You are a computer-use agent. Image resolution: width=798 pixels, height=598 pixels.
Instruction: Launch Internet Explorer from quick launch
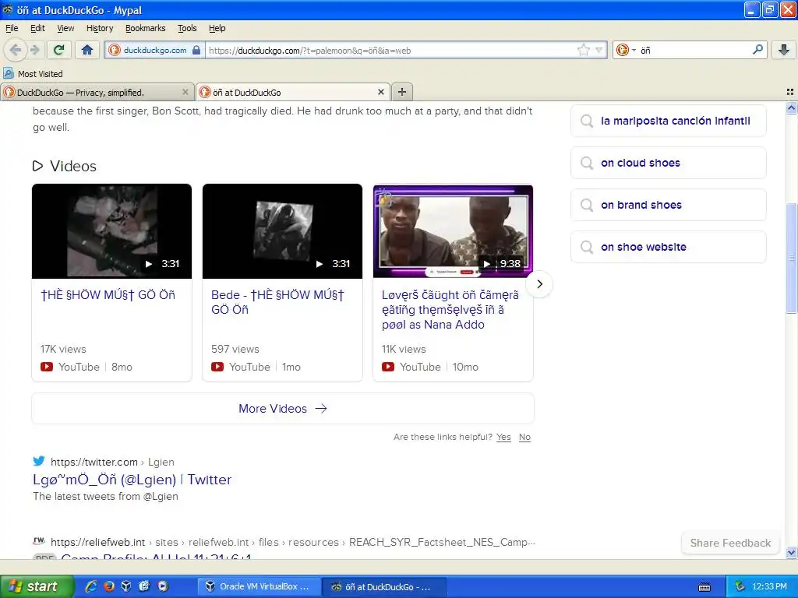91,586
